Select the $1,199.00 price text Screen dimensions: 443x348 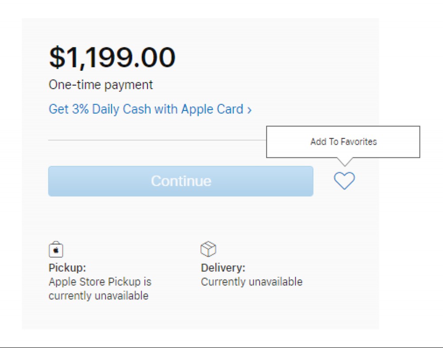point(112,57)
